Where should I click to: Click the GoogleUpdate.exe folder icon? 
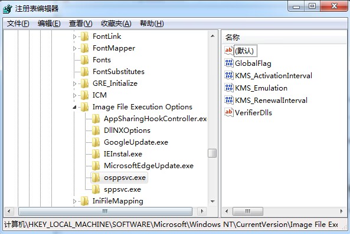(96, 143)
